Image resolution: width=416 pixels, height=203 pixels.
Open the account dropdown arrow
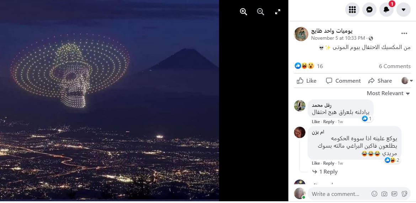404,10
